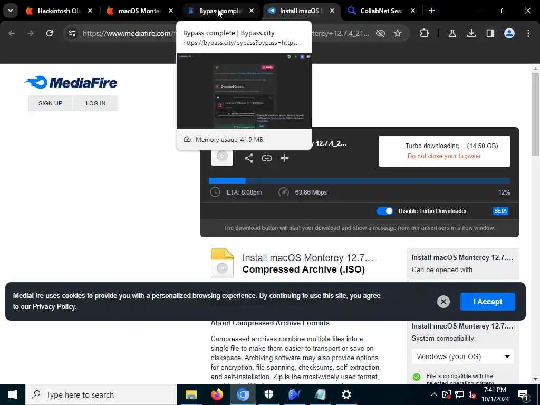Click the blue download progress bar
The image size is (540, 405).
[360, 180]
